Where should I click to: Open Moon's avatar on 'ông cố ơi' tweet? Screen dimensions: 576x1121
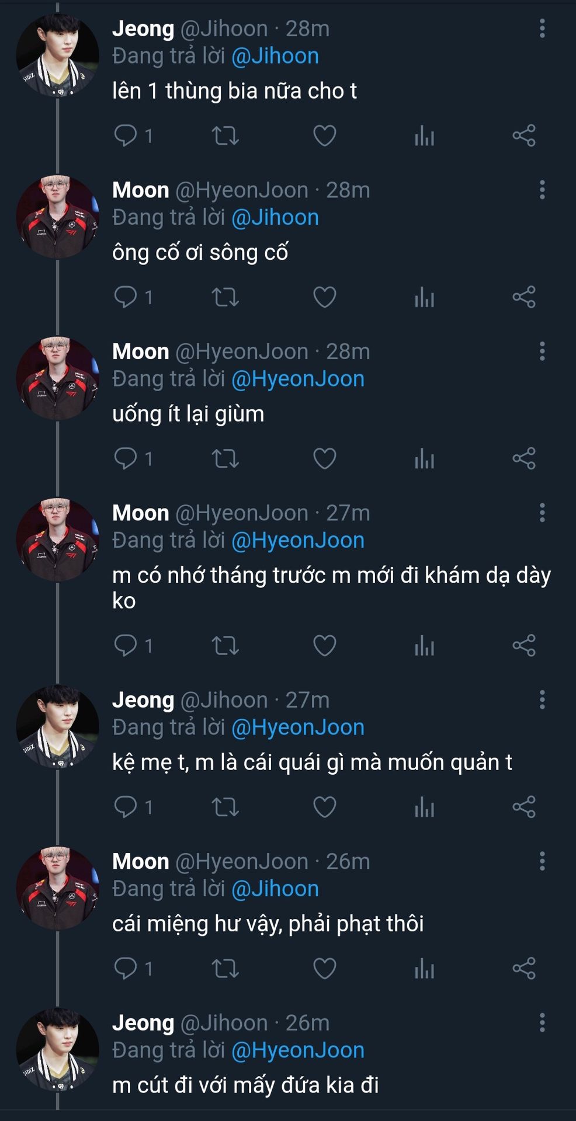(57, 217)
